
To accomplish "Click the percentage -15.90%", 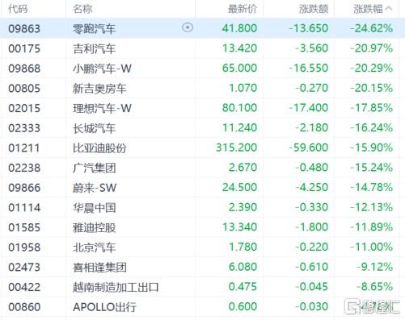I will [371, 148].
